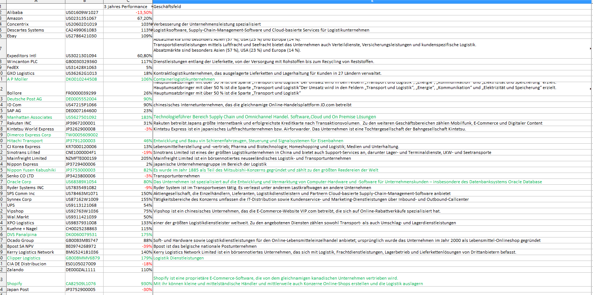Select Shopify's 930% performance cell
The height and width of the screenshot is (295, 593).
(x=128, y=280)
